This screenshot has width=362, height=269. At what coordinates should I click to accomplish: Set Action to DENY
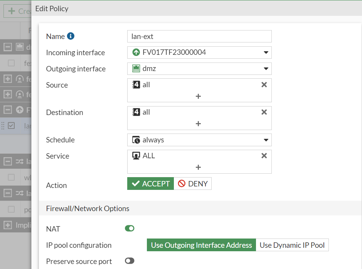coord(193,184)
